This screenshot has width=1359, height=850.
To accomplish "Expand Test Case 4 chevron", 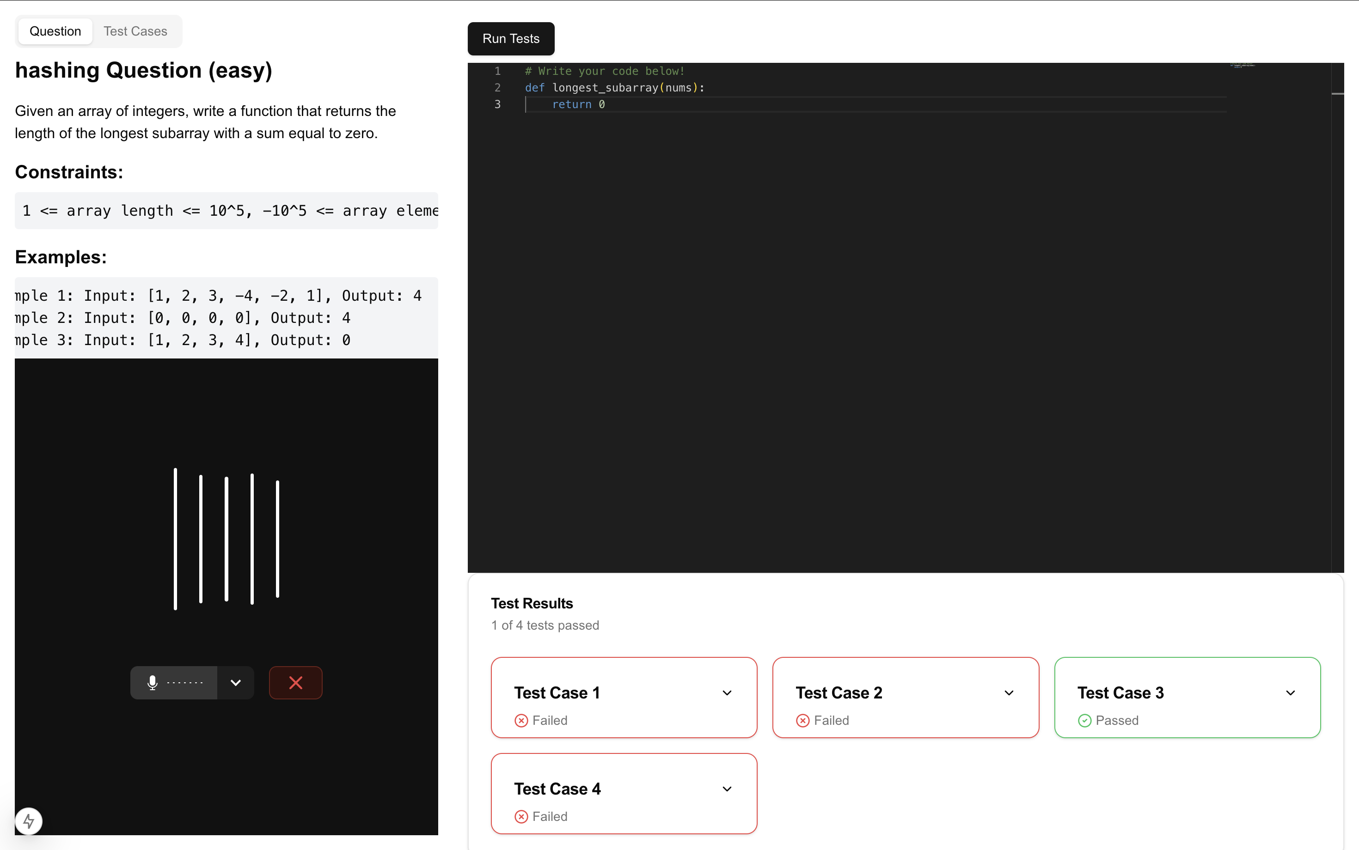I will point(727,789).
